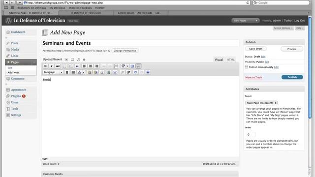Open text color picker dropdown arrow
The width and height of the screenshot is (315, 177).
tap(83, 72)
